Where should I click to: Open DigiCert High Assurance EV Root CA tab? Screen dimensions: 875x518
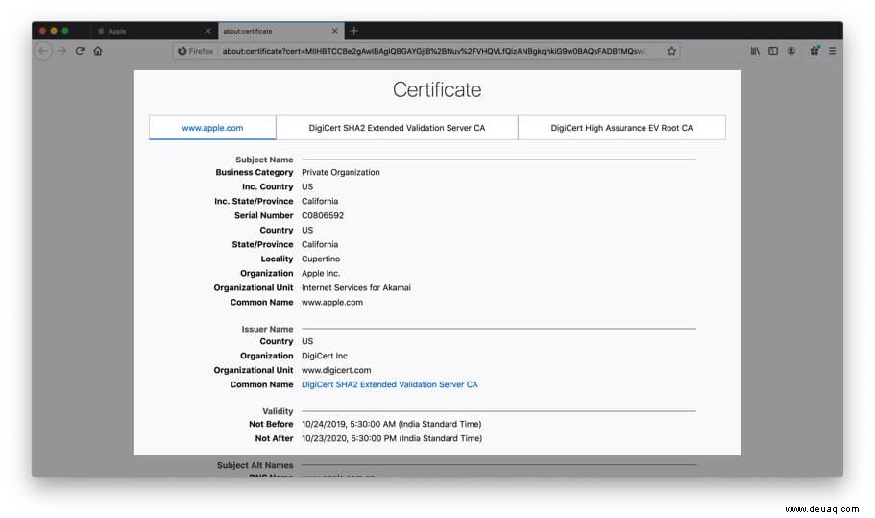[x=621, y=128]
